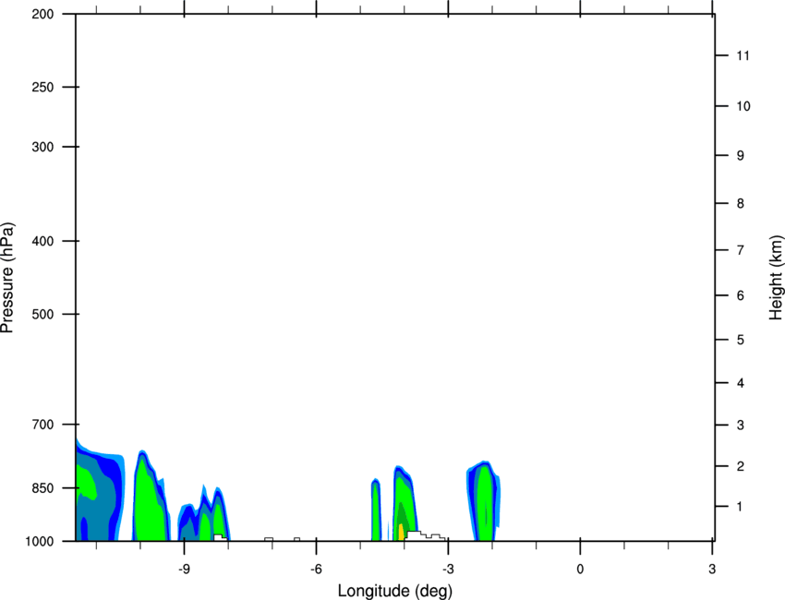Click the 2 km height label
Image resolution: width=785 pixels, height=600 pixels.
(740, 466)
